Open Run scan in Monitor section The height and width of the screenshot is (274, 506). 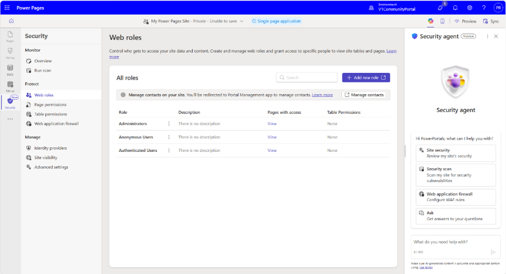point(43,71)
